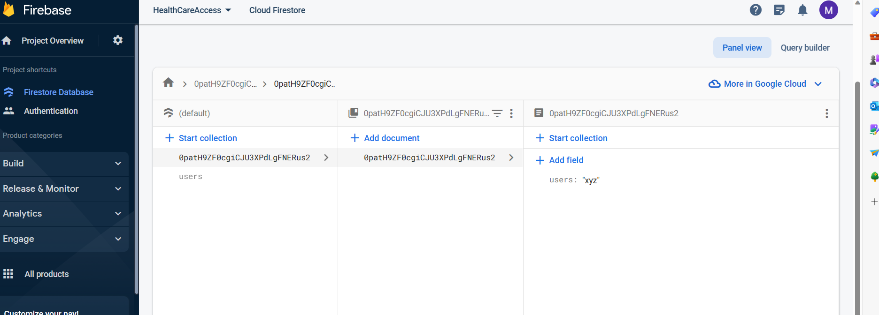
Task: Click the Cloud Firestore header title
Action: 277,10
